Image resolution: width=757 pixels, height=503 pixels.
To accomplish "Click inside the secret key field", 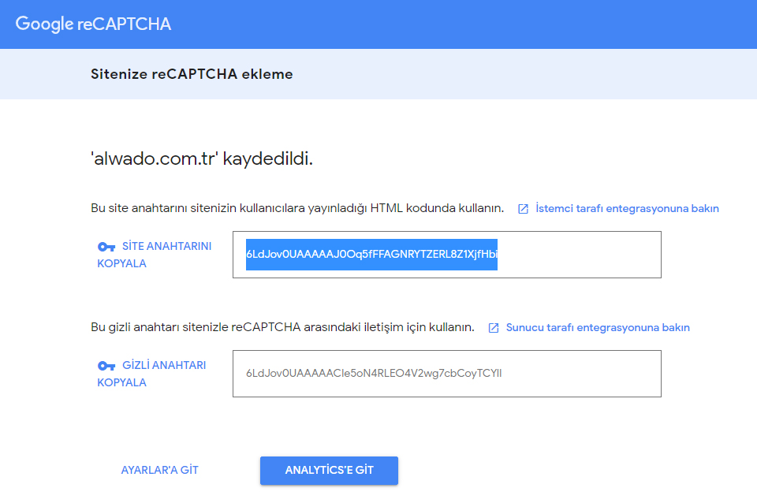I will (x=447, y=374).
